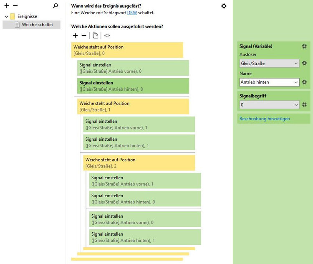This screenshot has height=264, width=313.
Task: Click the minus icon above the event tree
Action: pyautogui.click(x=15, y=6)
